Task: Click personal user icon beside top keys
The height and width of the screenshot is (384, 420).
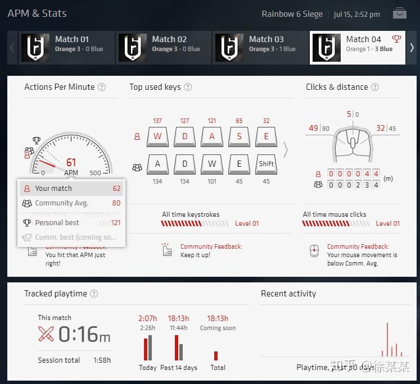Action: [x=137, y=136]
